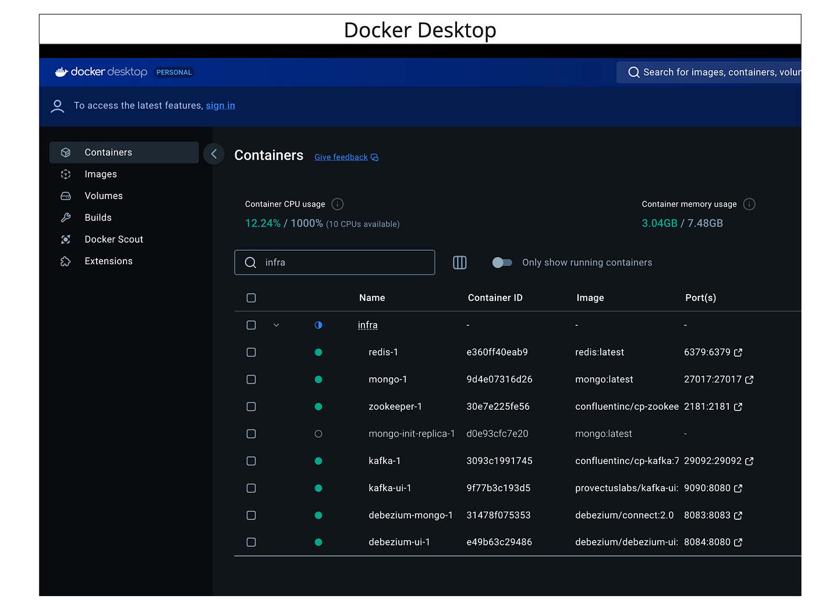Click the Builds wrench icon
The height and width of the screenshot is (610, 815).
coord(66,218)
